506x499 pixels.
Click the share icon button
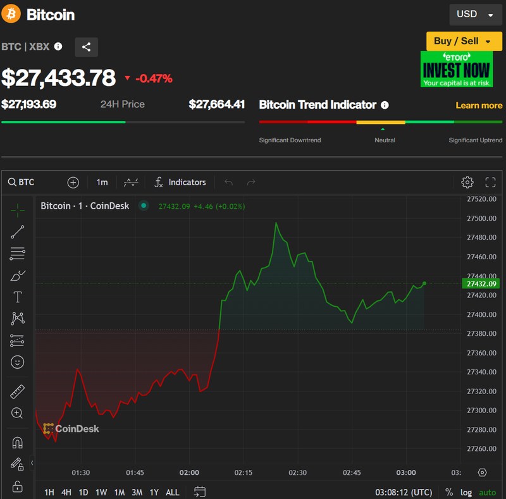(x=87, y=47)
